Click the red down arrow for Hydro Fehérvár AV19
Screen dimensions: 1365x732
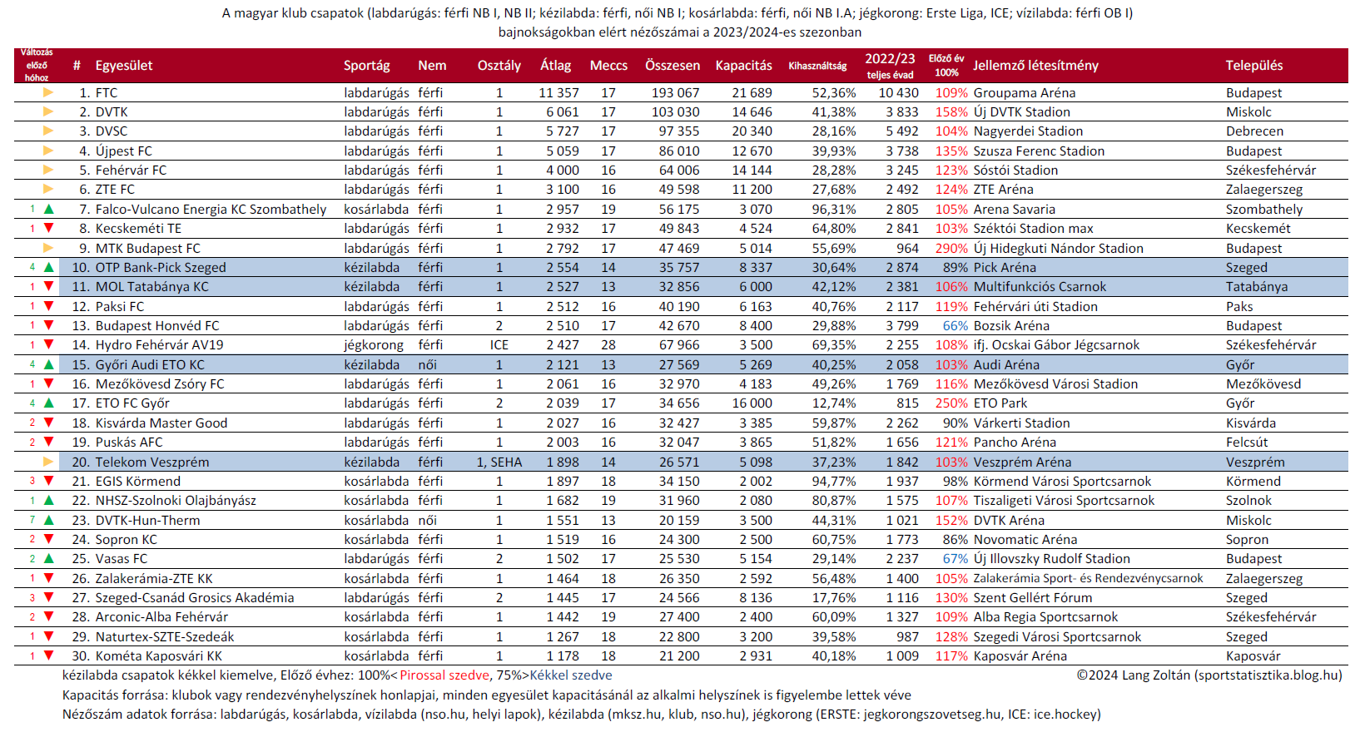coord(48,344)
